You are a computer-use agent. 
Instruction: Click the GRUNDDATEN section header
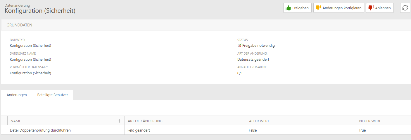[206, 25]
